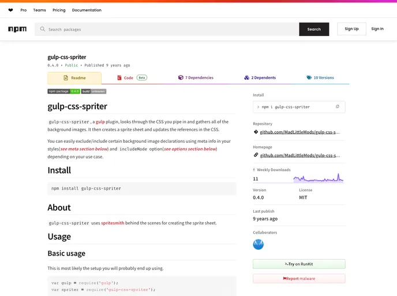Open the Pricing page link
397x296 pixels.
click(59, 10)
